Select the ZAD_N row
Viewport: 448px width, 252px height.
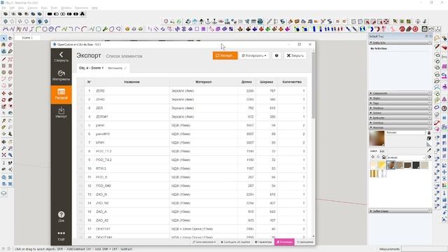pos(192,195)
